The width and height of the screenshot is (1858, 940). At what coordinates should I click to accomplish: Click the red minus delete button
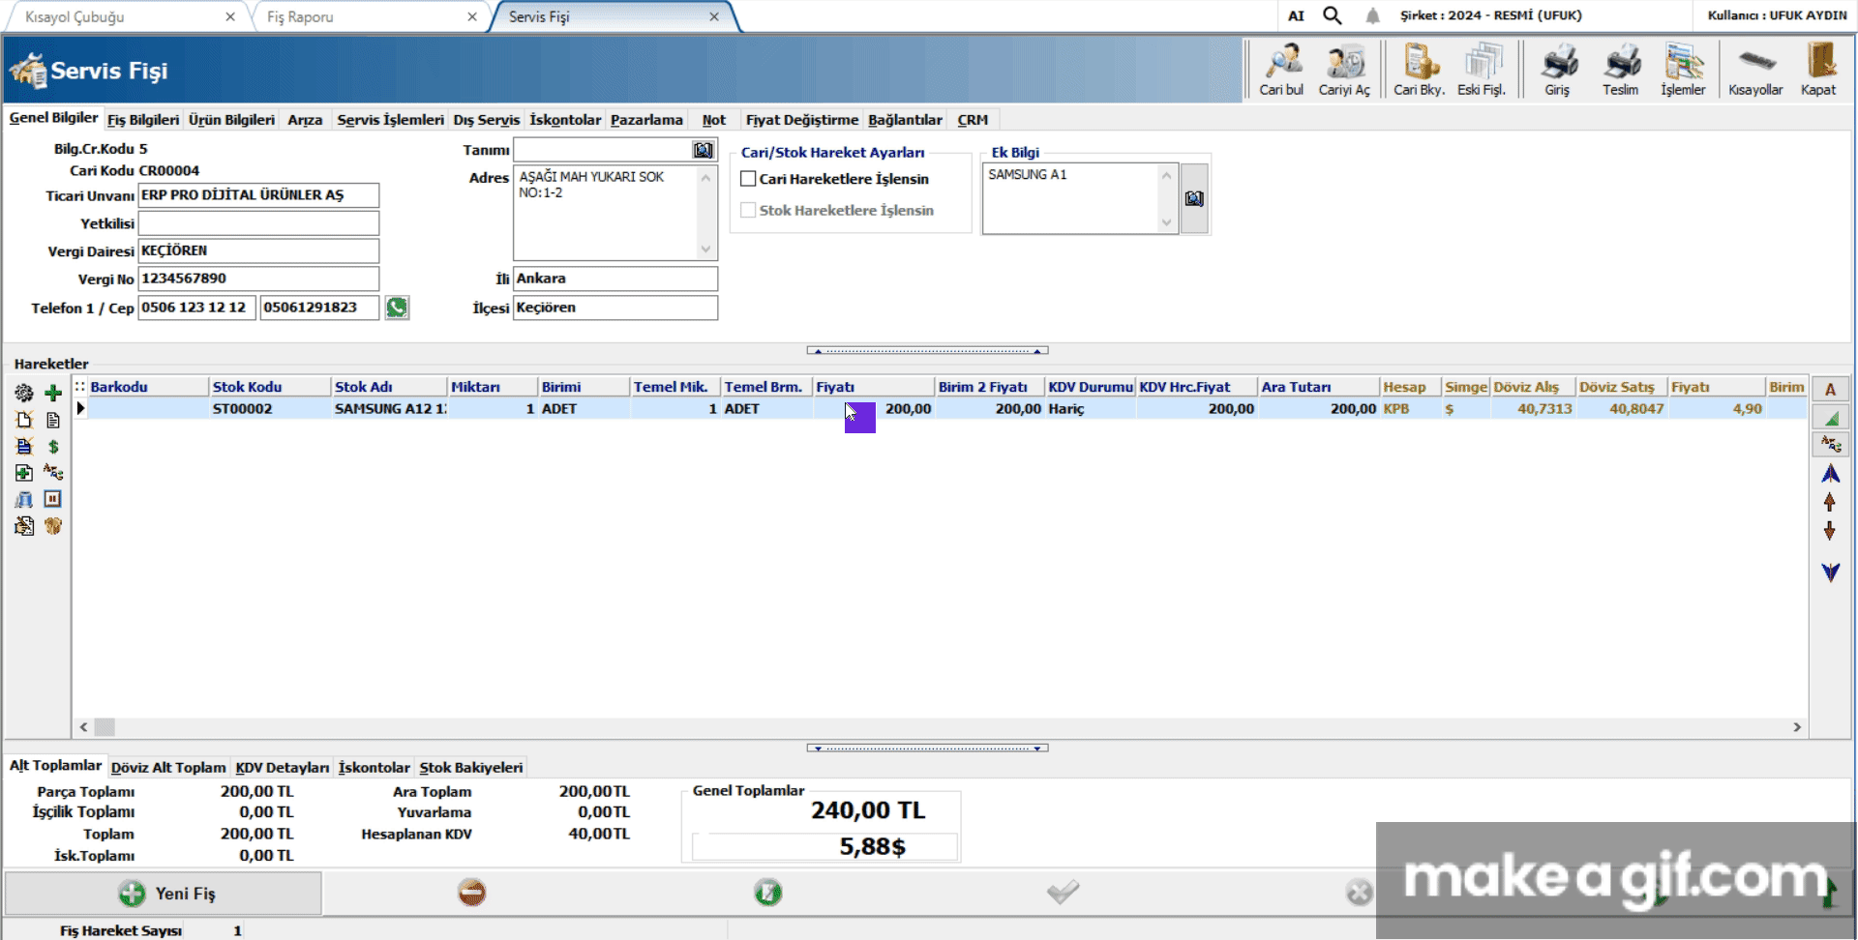coord(472,893)
